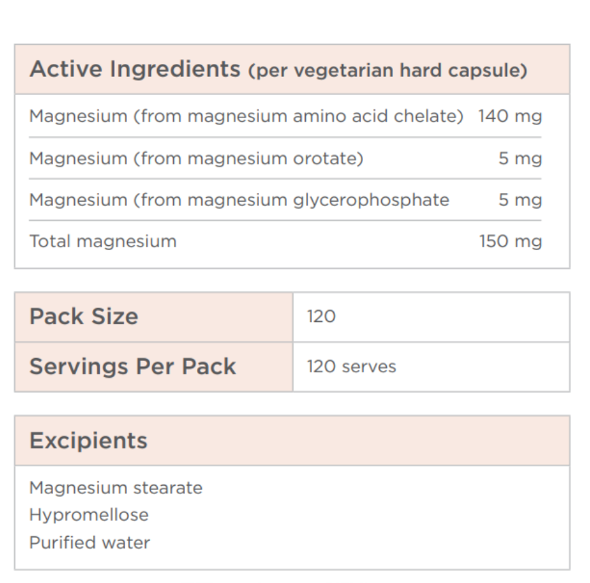590x583 pixels.
Task: Click the Active Ingredients heading
Action: point(135,69)
